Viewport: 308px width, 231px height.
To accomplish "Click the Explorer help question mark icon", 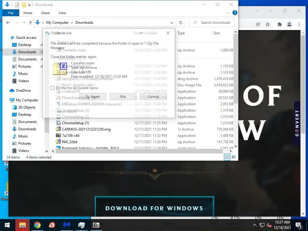I will [x=235, y=13].
